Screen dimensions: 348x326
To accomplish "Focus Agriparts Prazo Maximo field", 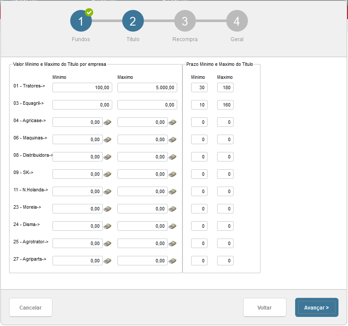I will (x=225, y=261).
